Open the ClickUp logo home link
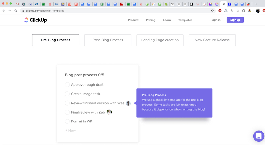265x145 pixels. pyautogui.click(x=35, y=20)
